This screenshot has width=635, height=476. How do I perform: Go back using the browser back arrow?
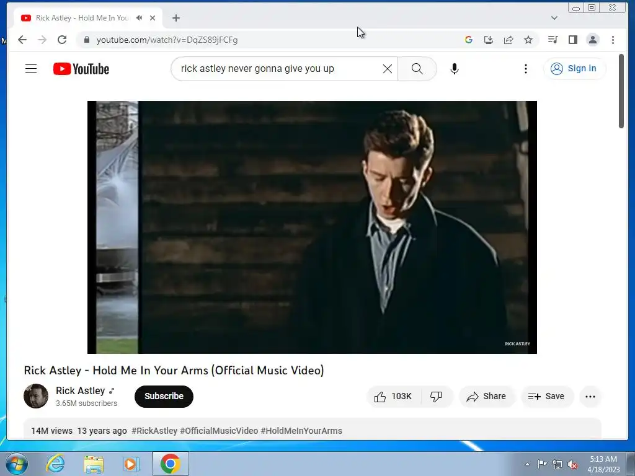coord(22,40)
